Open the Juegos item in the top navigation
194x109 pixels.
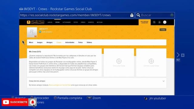click(50, 22)
